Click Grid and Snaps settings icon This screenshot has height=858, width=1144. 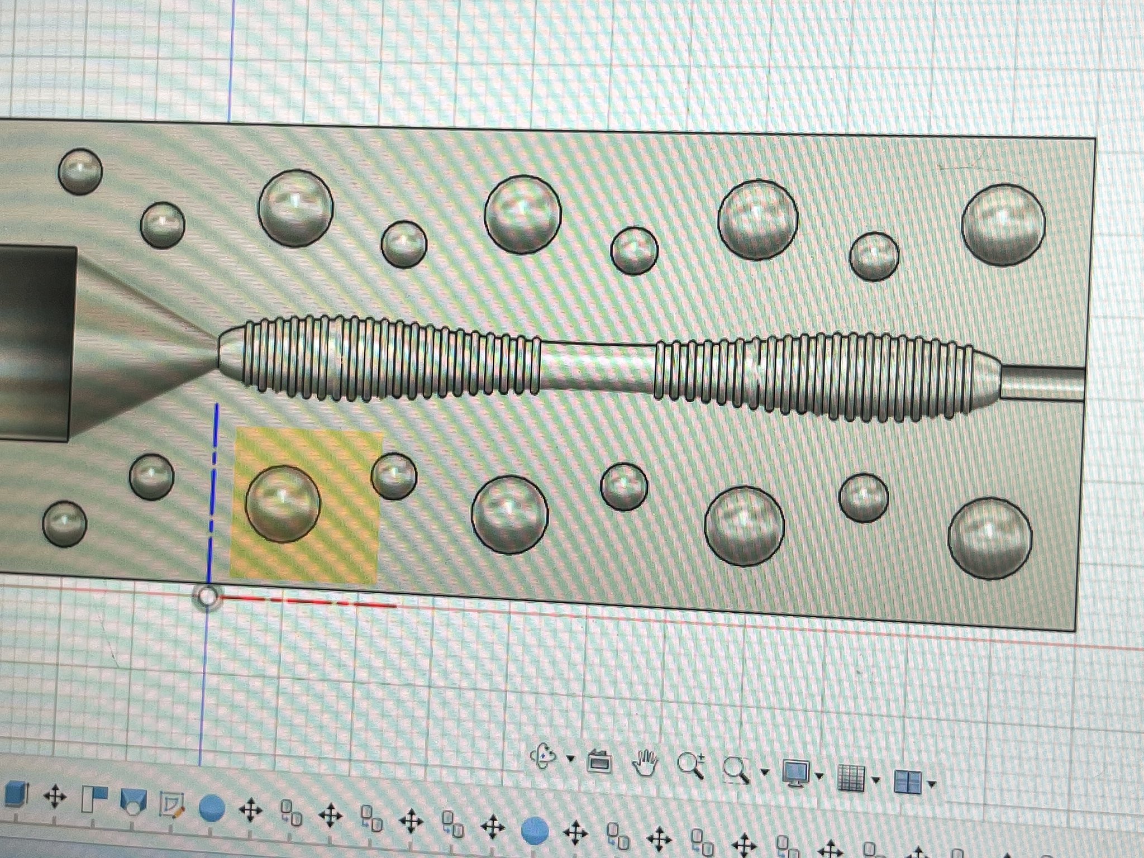pyautogui.click(x=851, y=778)
